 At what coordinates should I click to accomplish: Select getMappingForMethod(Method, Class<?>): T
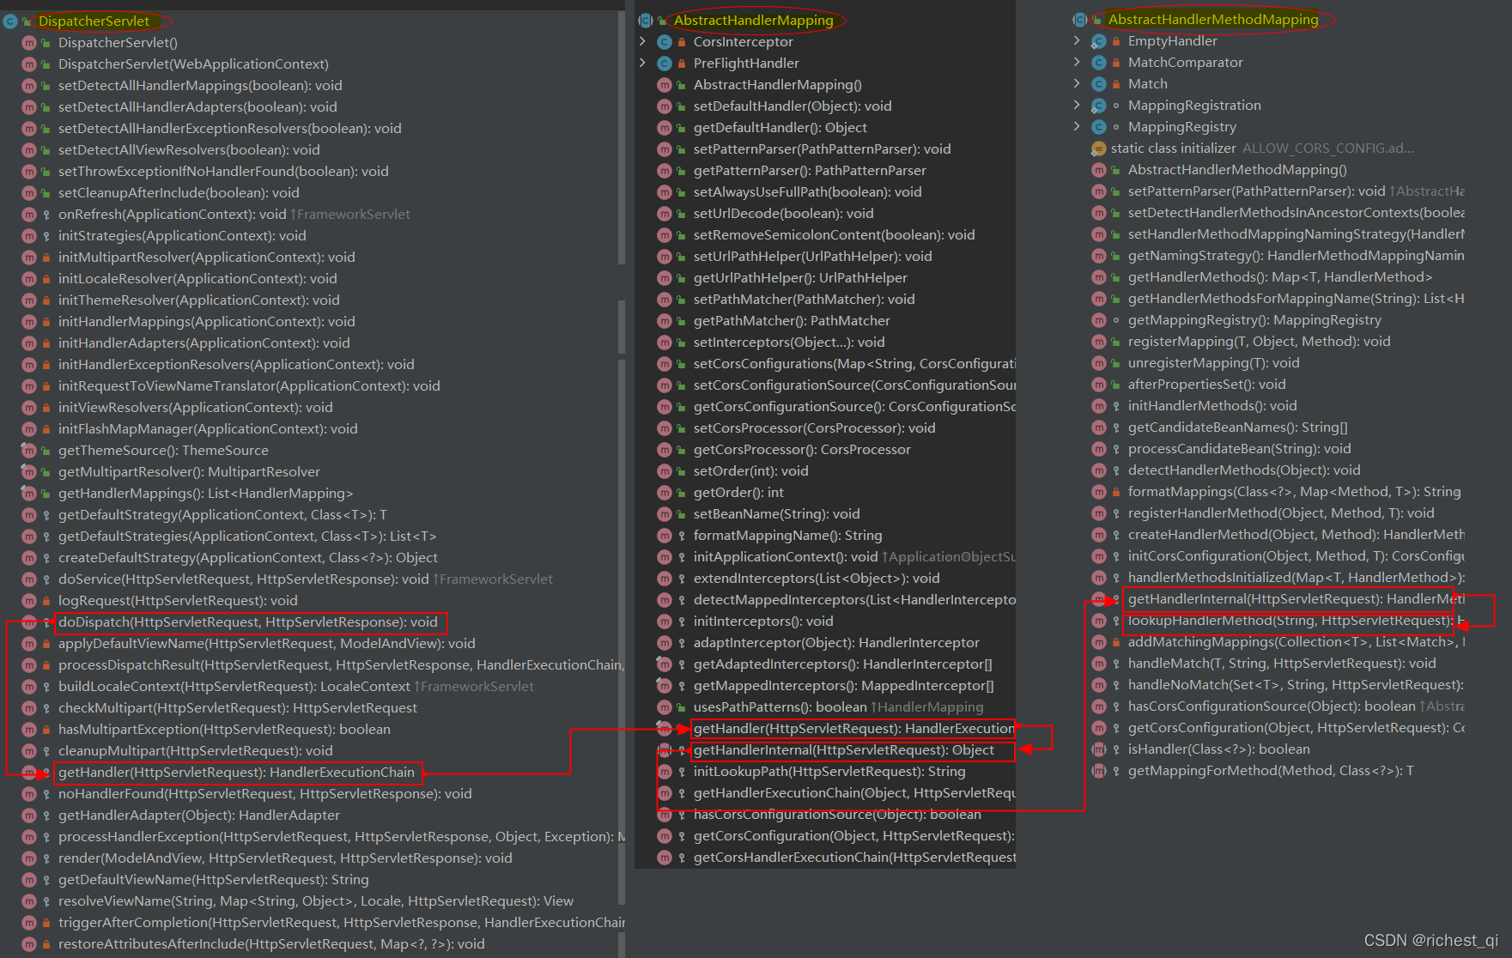pos(1271,770)
